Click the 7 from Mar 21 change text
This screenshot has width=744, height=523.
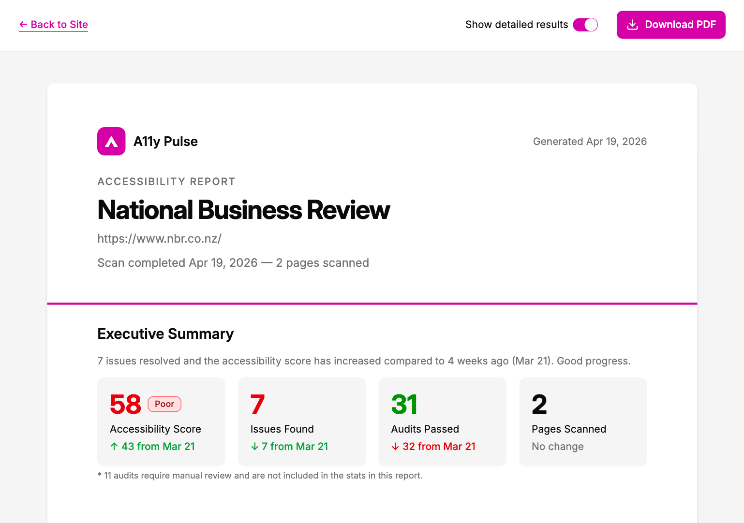295,447
